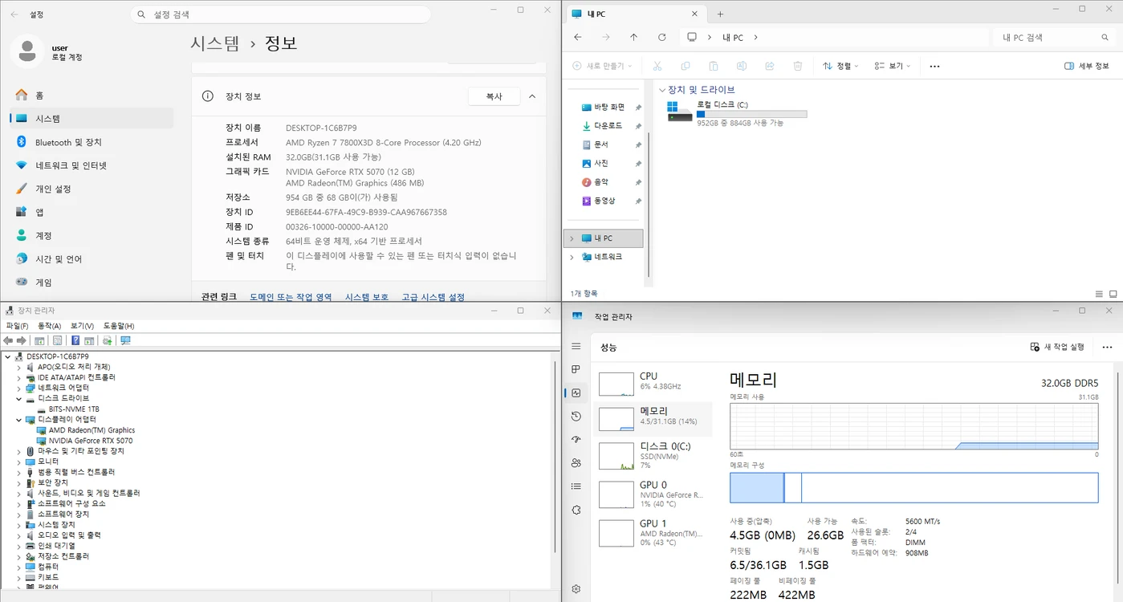Collapse the 장치 정보 section in Settings
The height and width of the screenshot is (602, 1123).
click(531, 96)
